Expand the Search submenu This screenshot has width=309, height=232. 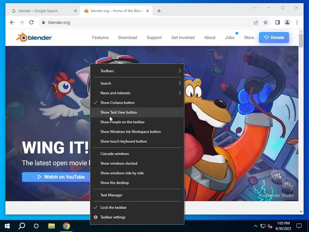click(x=137, y=83)
